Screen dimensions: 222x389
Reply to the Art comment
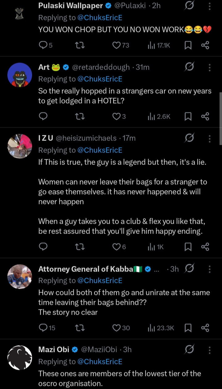[x=43, y=117]
